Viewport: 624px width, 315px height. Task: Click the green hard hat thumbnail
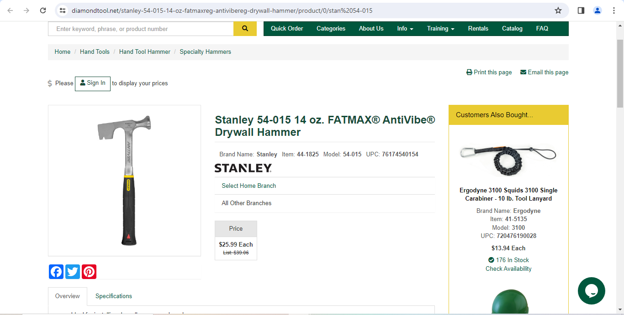[x=510, y=301]
